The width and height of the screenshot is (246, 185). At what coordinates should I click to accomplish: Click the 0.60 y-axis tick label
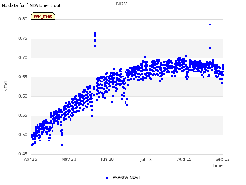pyautogui.click(x=23, y=96)
